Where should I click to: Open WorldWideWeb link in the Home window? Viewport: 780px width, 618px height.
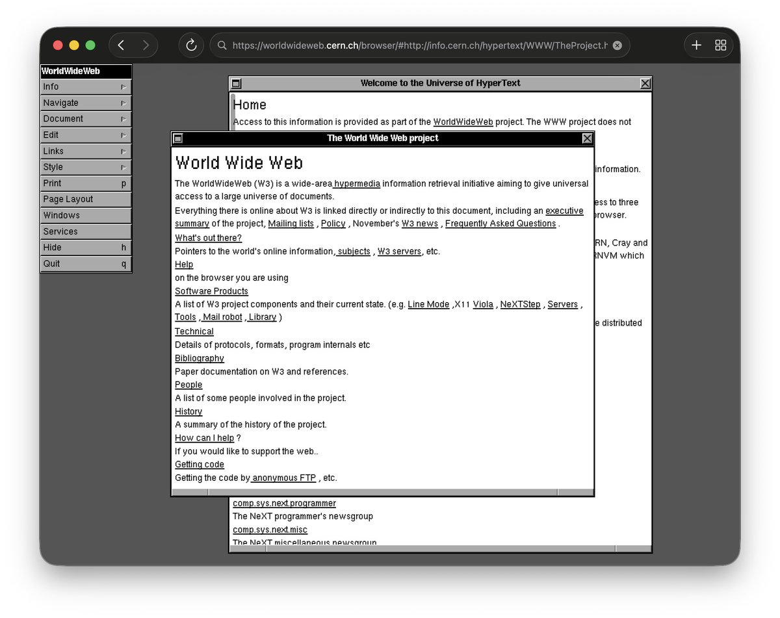pos(463,122)
